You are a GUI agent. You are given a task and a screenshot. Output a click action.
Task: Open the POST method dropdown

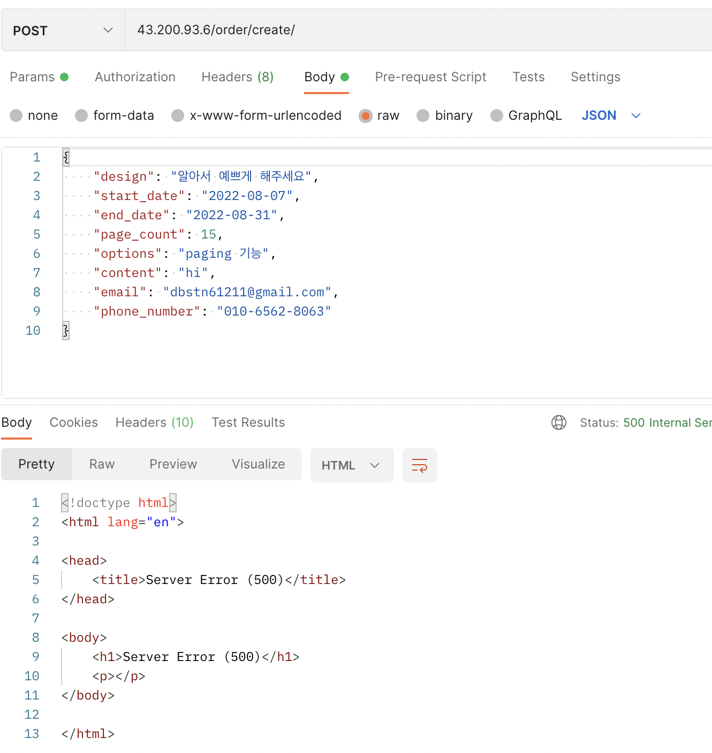pos(63,30)
